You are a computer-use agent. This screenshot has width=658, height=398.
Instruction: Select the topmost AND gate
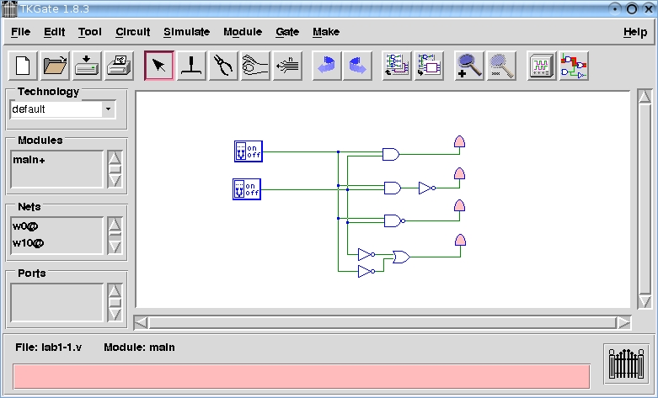coord(391,154)
